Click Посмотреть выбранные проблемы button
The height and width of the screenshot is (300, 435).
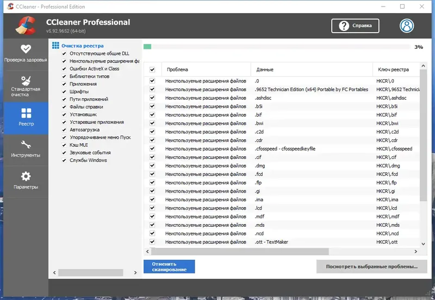tap(371, 266)
